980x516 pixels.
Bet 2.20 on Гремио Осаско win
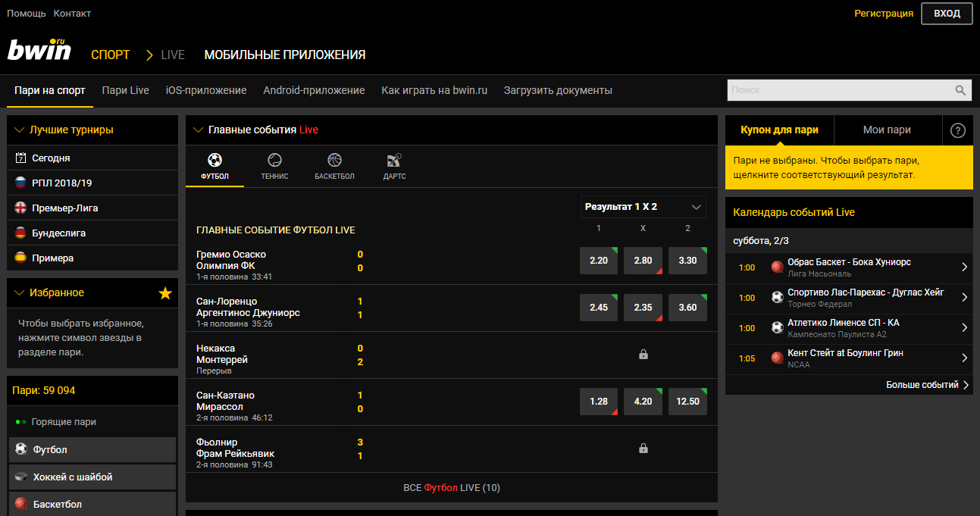click(x=599, y=261)
